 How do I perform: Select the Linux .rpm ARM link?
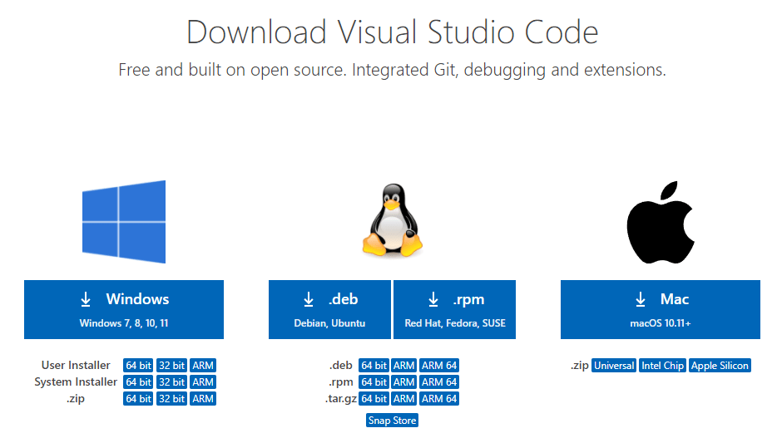pos(403,382)
